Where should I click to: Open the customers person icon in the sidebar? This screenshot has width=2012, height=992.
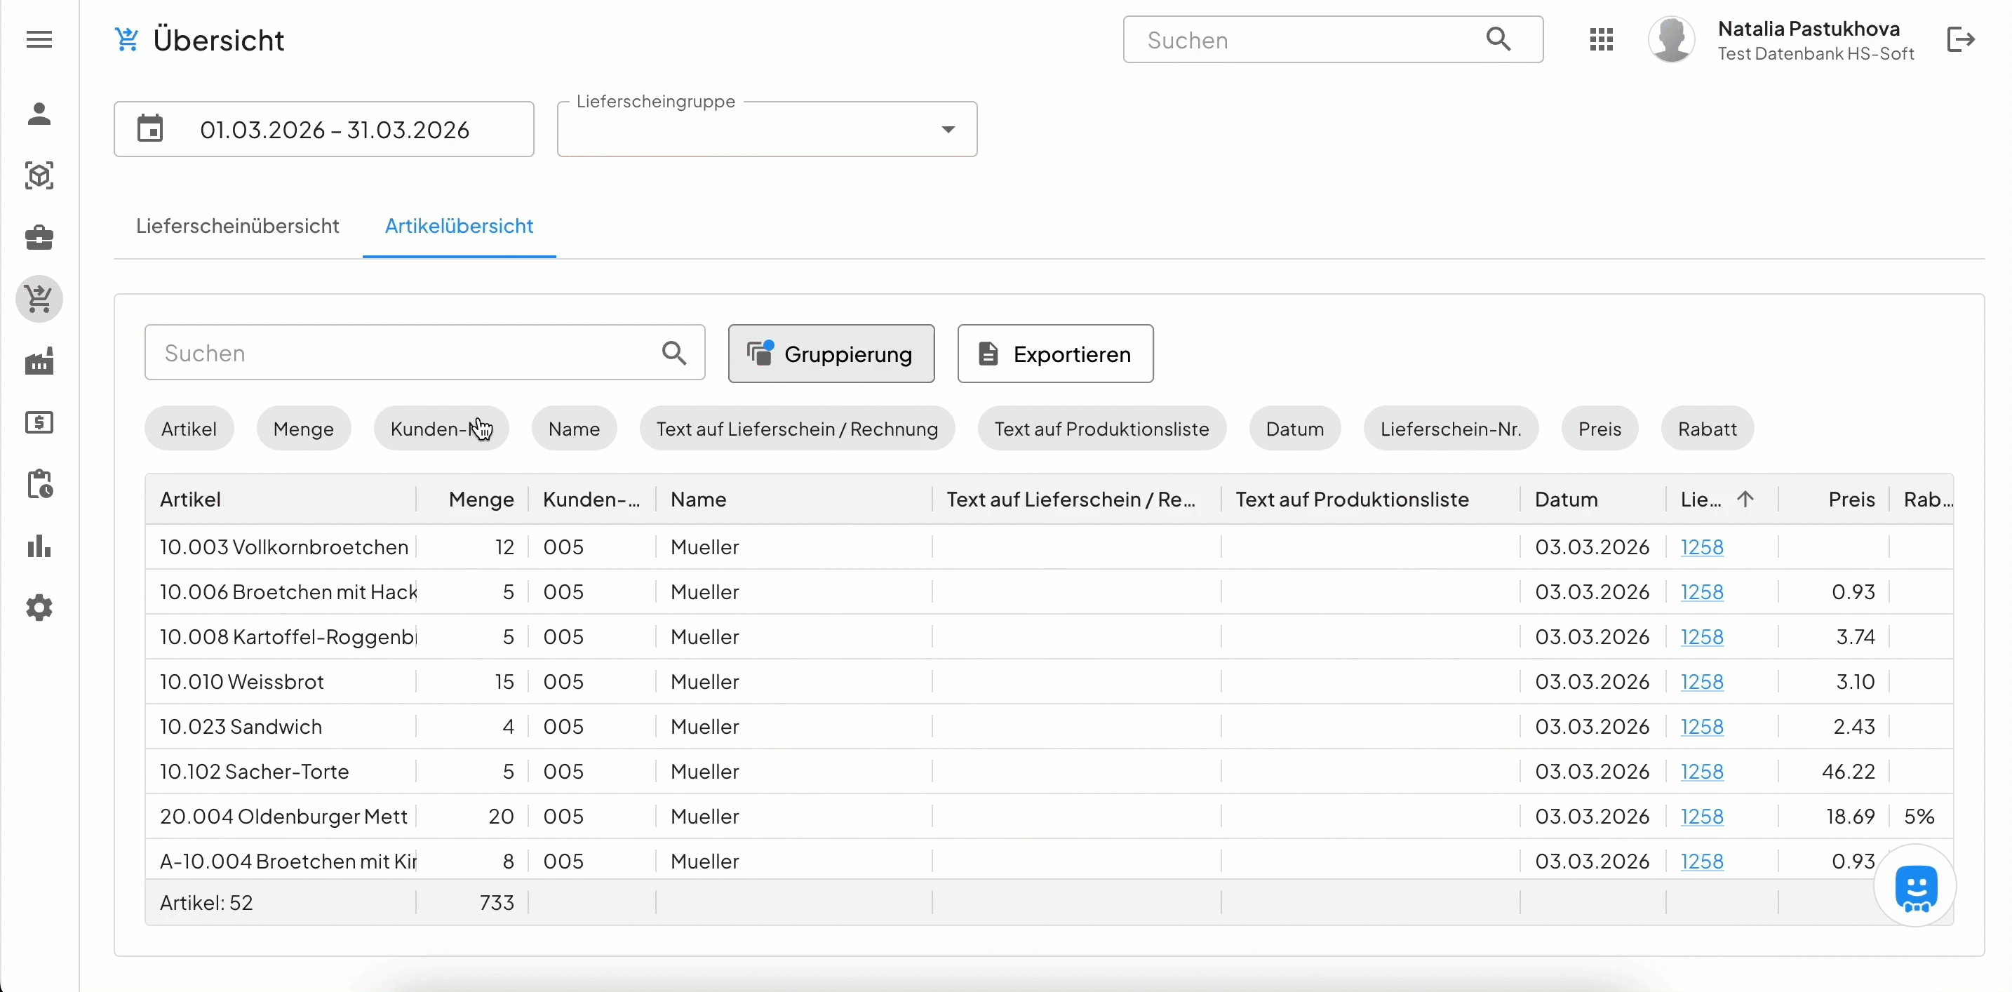click(39, 114)
